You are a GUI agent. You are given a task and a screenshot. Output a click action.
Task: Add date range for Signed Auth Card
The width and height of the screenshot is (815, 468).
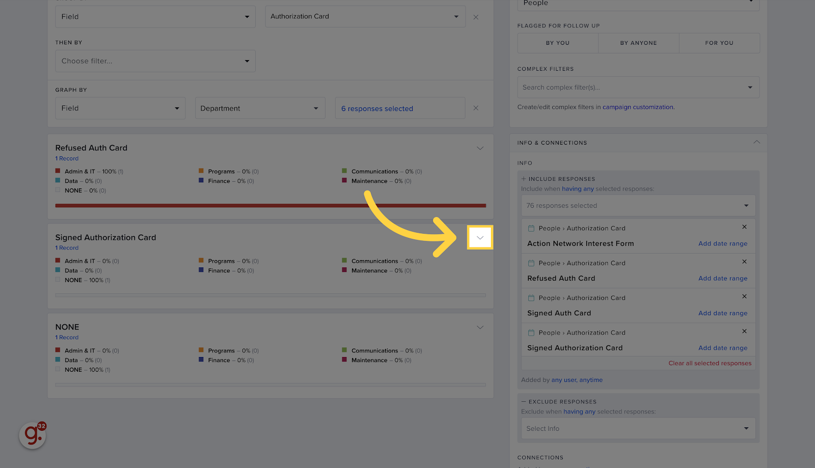723,313
